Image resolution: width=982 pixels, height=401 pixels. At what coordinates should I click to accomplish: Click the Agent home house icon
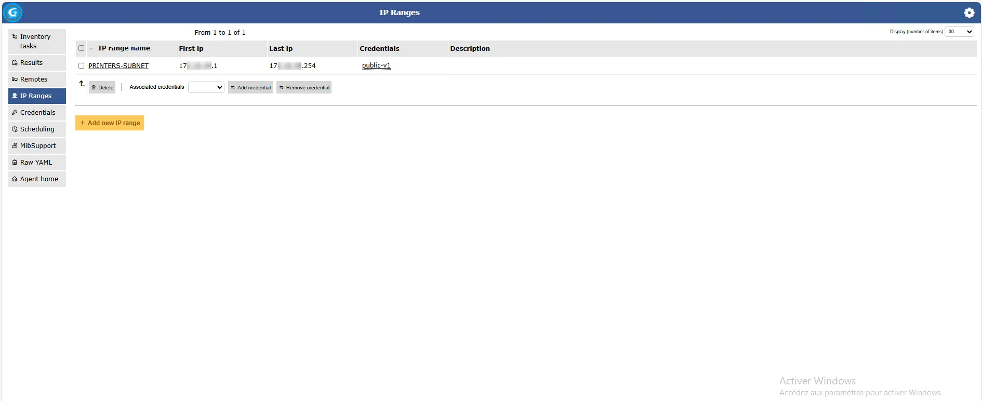[15, 179]
